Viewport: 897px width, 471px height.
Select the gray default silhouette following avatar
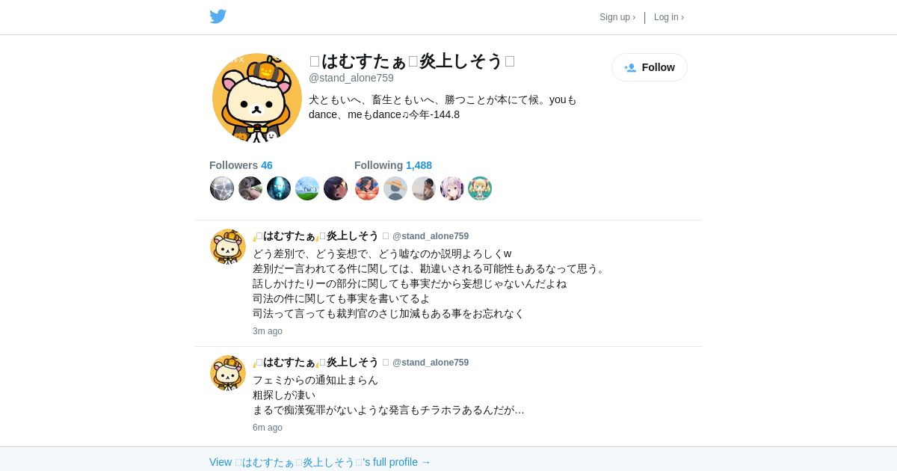click(x=395, y=188)
